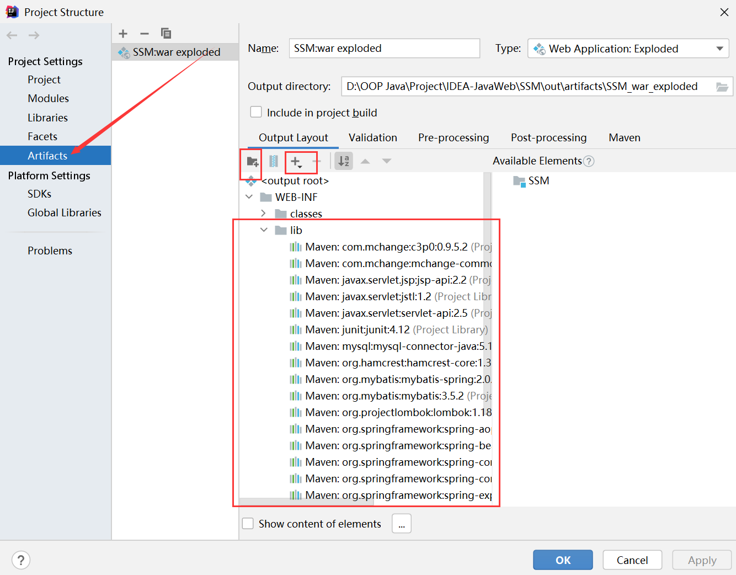Select Modules in Project Settings
This screenshot has height=575, width=736.
49,98
